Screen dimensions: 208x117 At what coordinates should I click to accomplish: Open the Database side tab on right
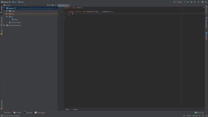(206, 36)
